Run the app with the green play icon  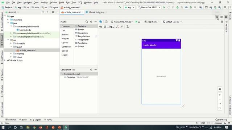click(164, 7)
